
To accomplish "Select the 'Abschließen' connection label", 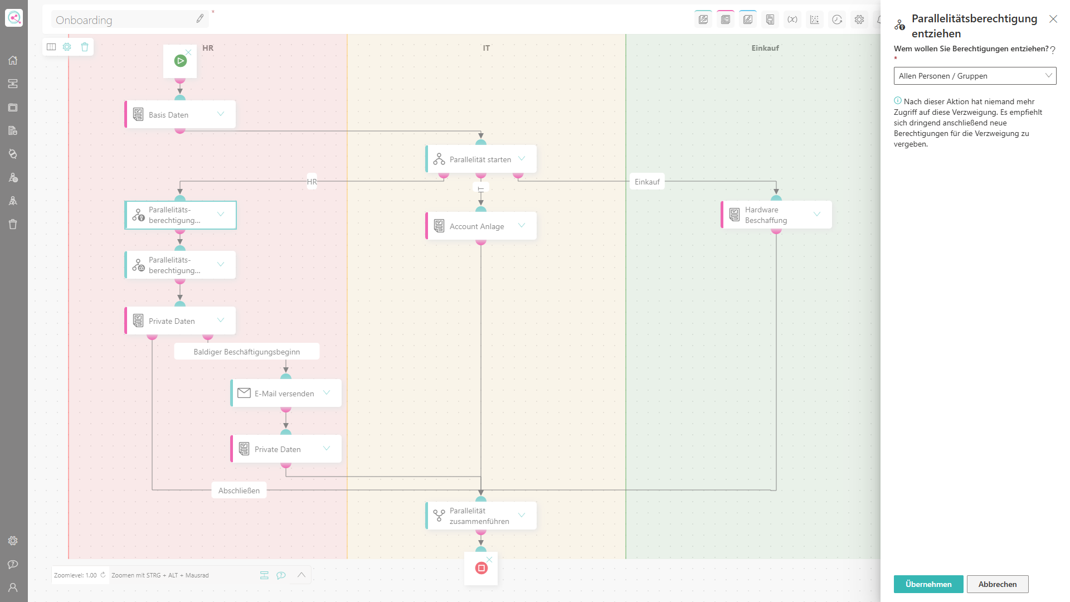I will [x=239, y=491].
